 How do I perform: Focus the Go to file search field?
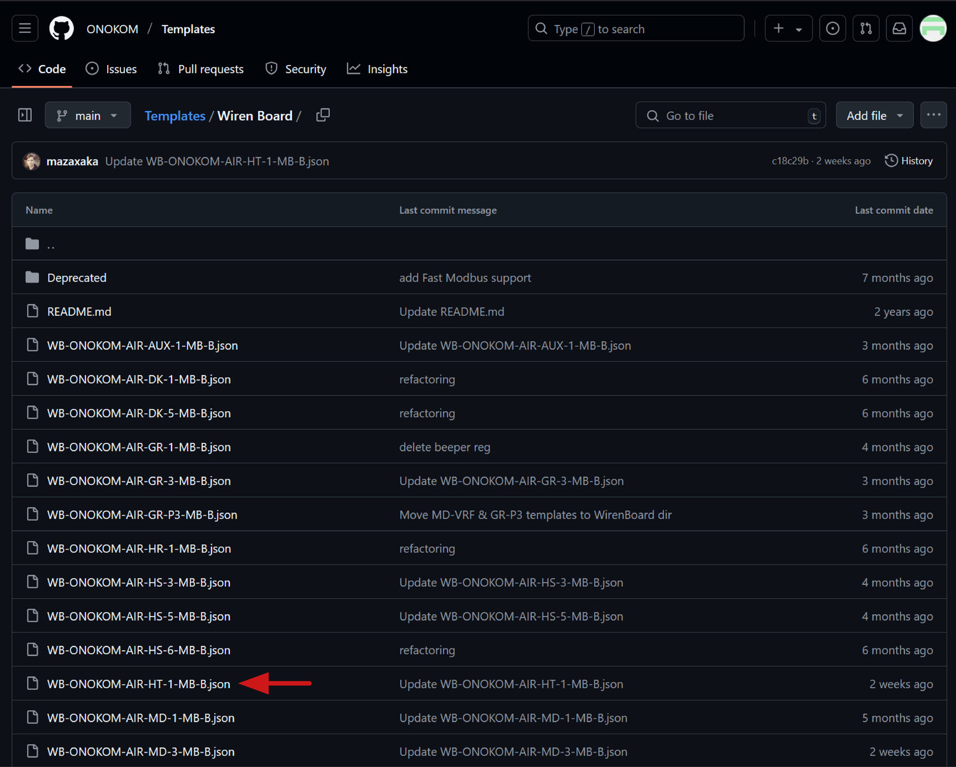coord(730,115)
